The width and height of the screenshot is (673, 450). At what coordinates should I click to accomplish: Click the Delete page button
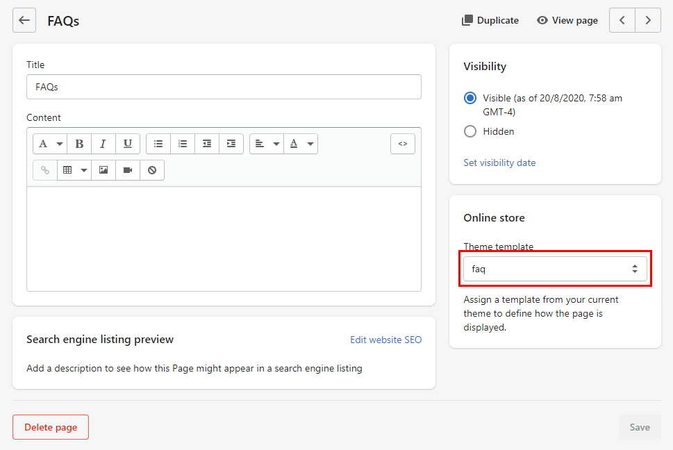(51, 427)
